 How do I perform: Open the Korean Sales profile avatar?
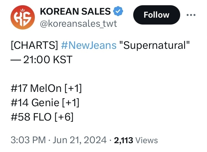coord(23,17)
